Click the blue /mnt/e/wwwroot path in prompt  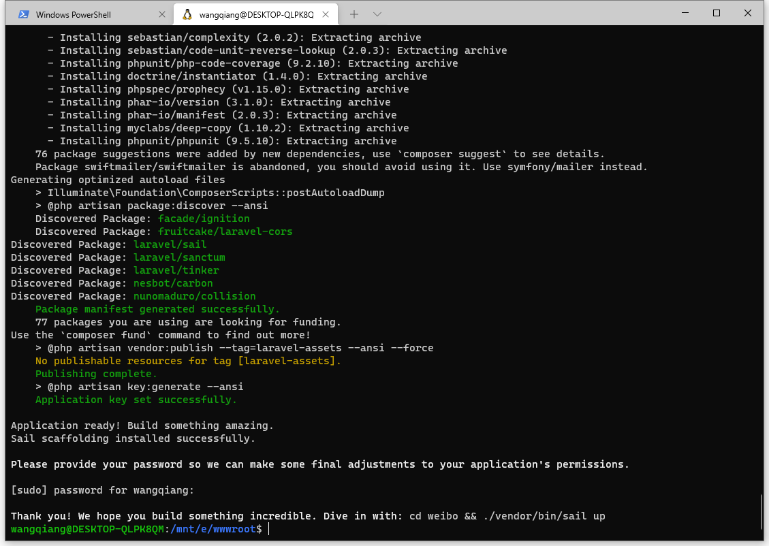(x=213, y=529)
